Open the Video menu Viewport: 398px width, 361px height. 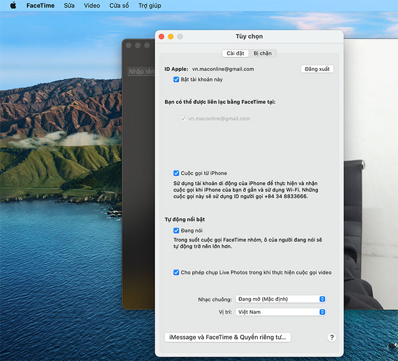(92, 6)
